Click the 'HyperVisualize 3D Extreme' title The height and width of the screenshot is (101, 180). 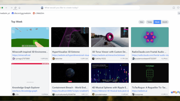(x=66, y=52)
